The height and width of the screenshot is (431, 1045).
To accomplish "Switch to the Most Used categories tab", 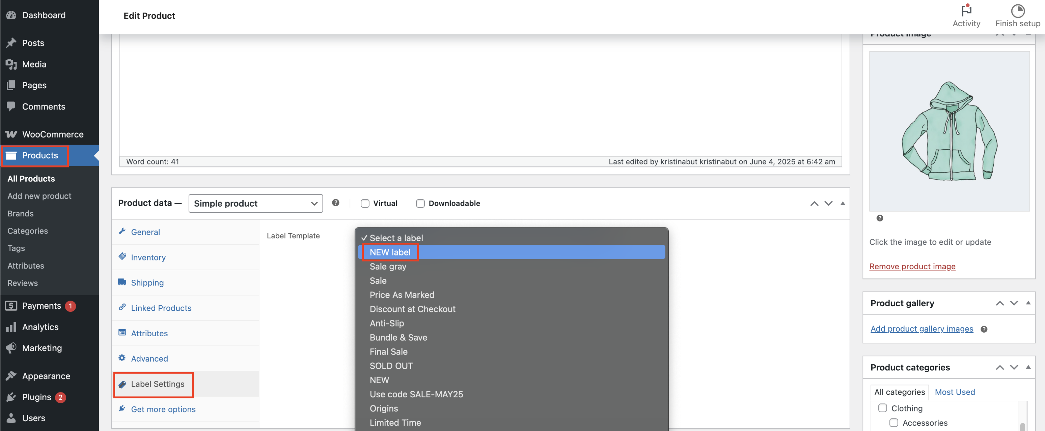I will [955, 392].
